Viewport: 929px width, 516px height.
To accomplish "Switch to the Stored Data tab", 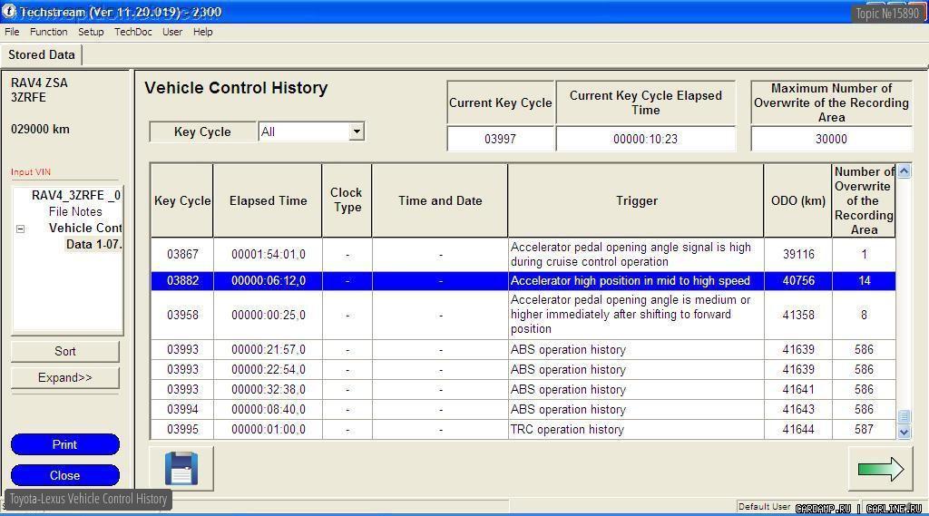I will [x=42, y=55].
